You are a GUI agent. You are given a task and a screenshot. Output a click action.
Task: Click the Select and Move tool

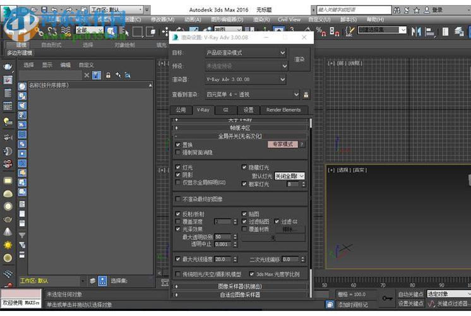pyautogui.click(x=165, y=31)
